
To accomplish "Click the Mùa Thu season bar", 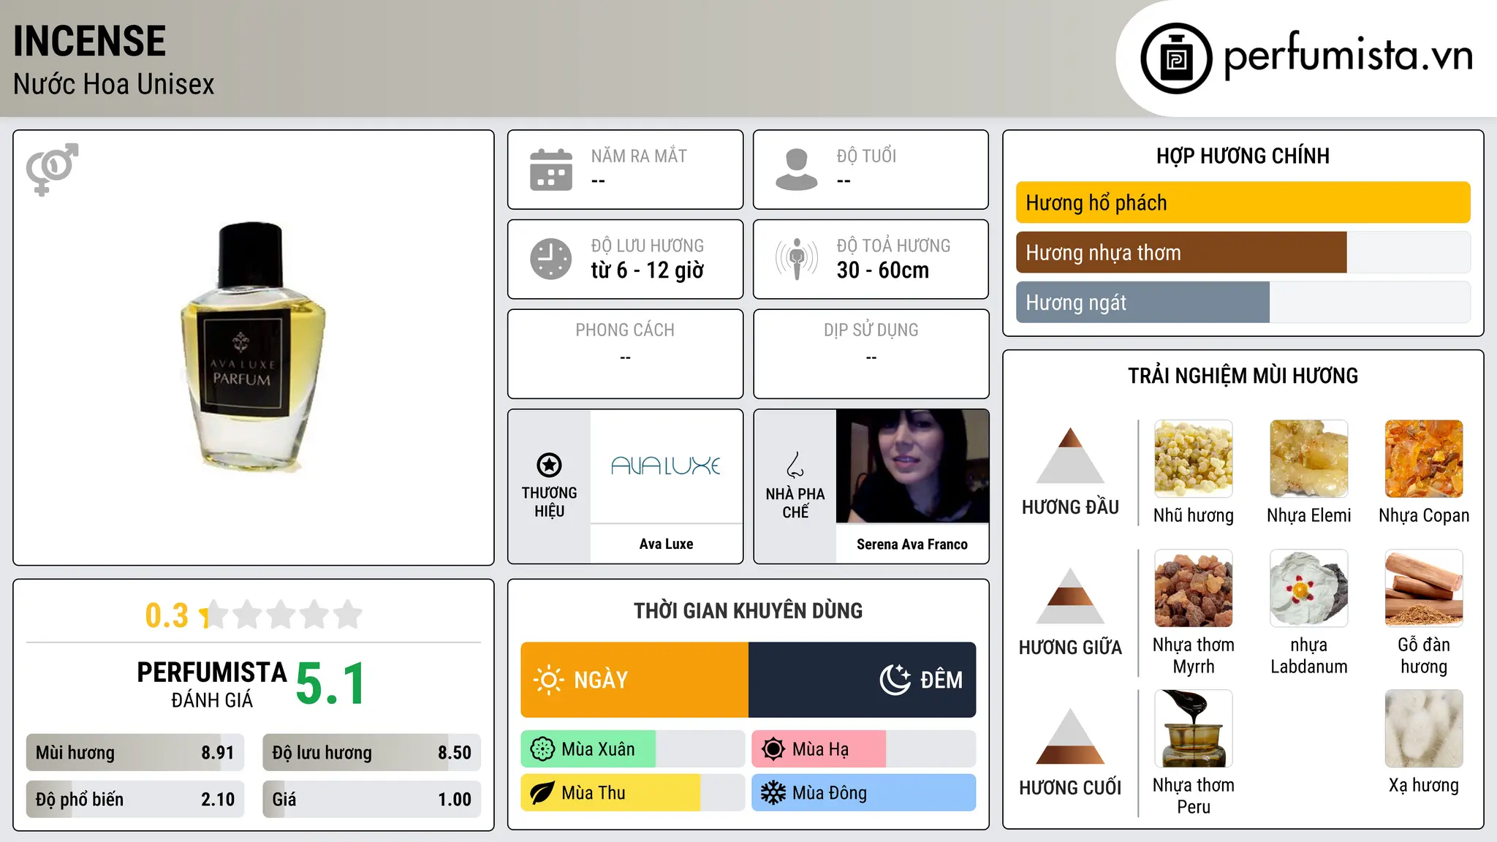I will pyautogui.click(x=633, y=793).
